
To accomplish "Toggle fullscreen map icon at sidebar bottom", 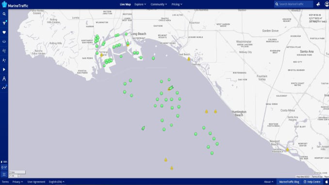I will (4, 174).
